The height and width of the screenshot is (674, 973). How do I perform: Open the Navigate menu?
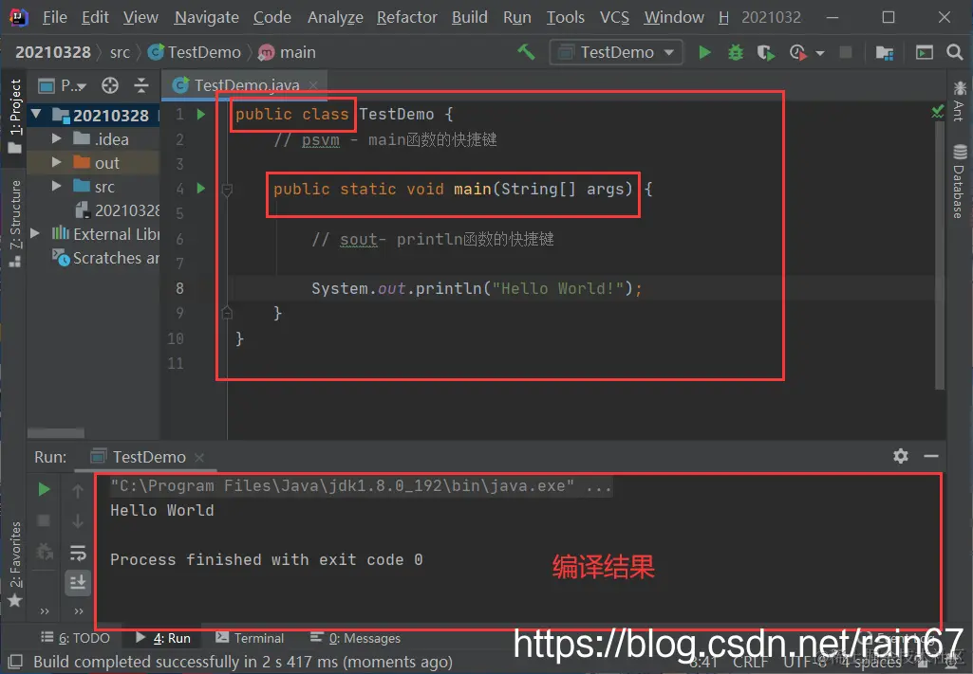(x=207, y=17)
